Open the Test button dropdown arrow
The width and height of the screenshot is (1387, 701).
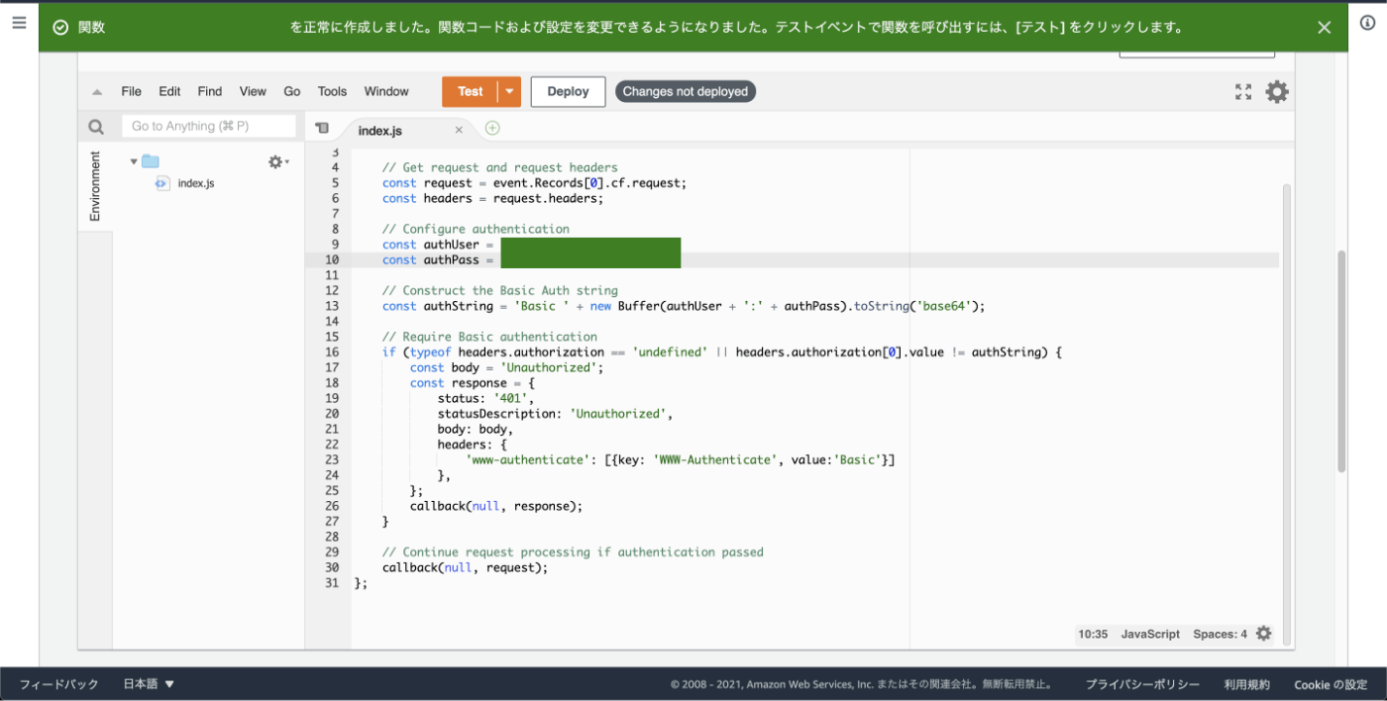coord(508,91)
